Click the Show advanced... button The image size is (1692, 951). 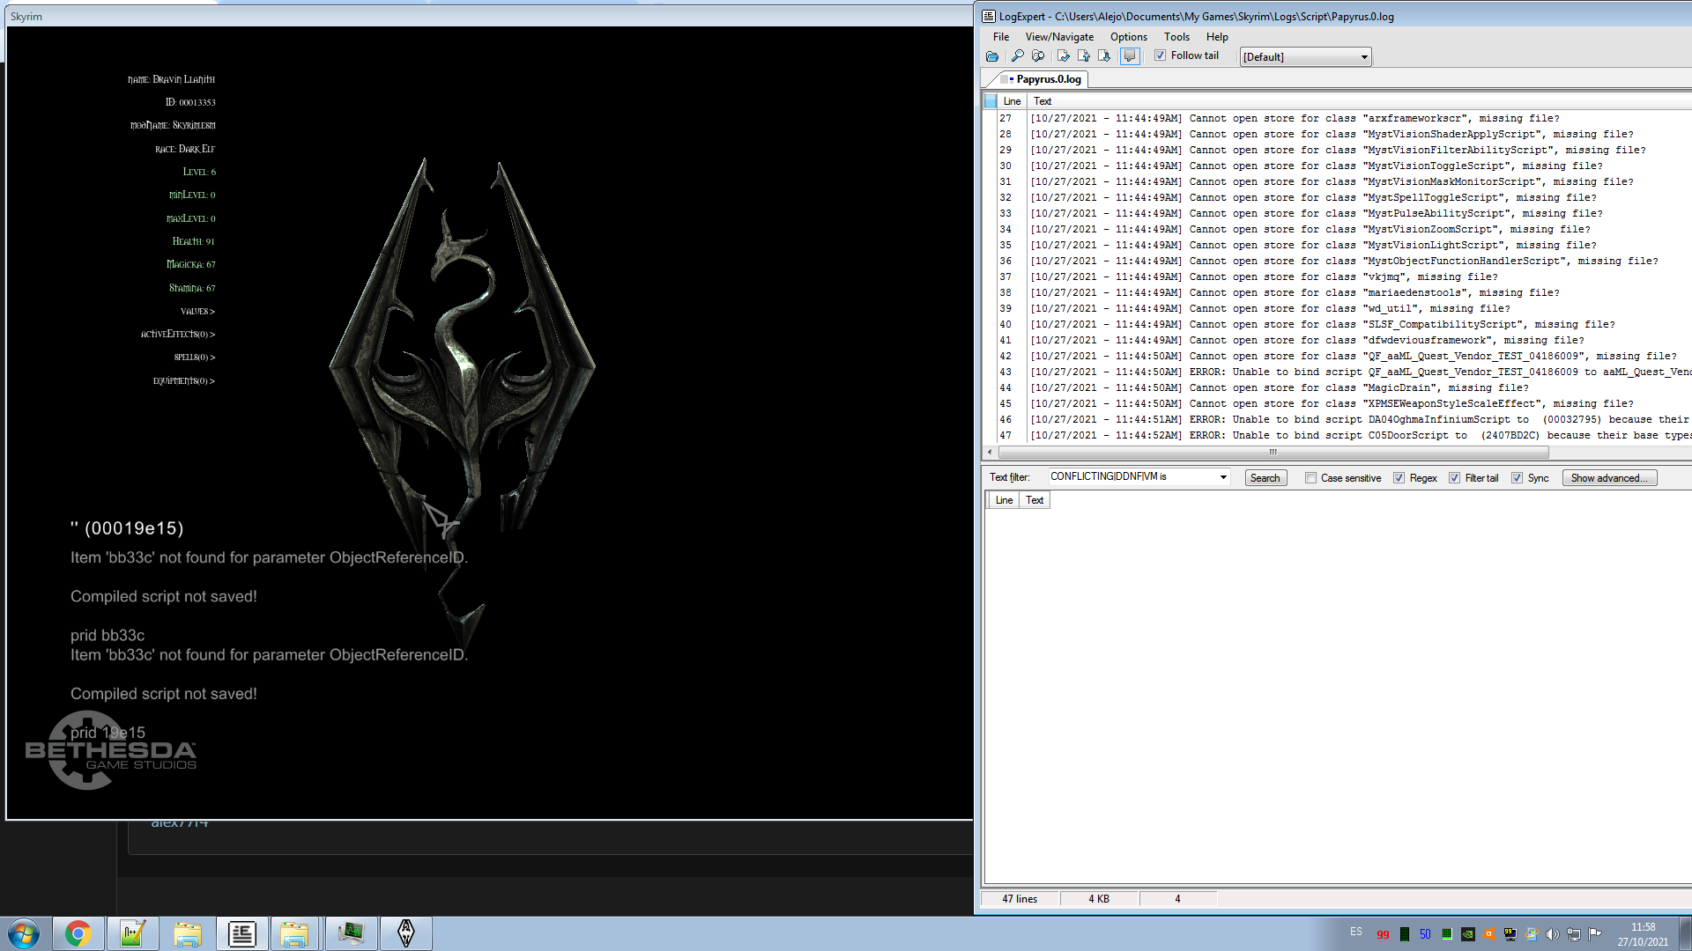click(x=1609, y=478)
